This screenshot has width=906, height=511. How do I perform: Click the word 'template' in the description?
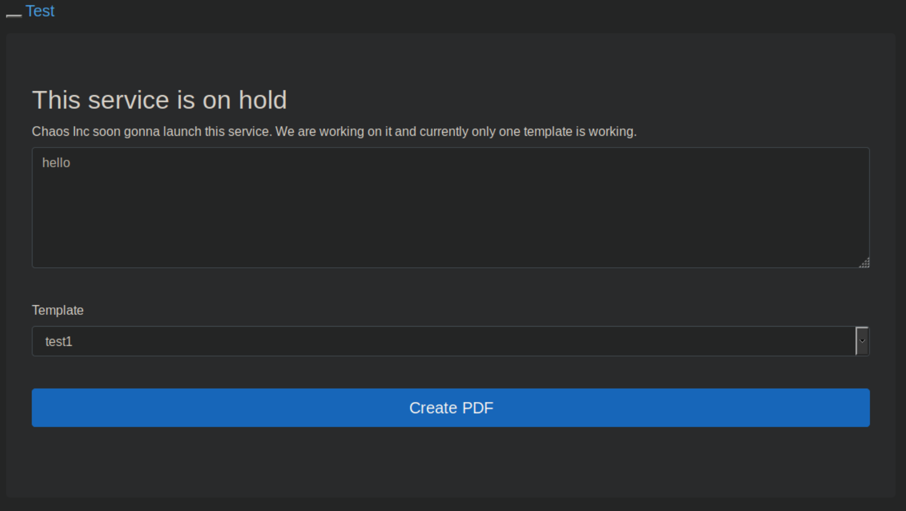pos(548,131)
